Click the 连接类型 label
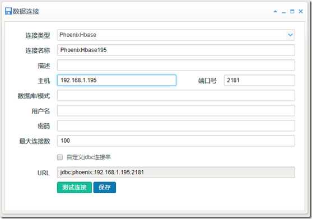Viewport: 312px width, 219px height. point(38,35)
